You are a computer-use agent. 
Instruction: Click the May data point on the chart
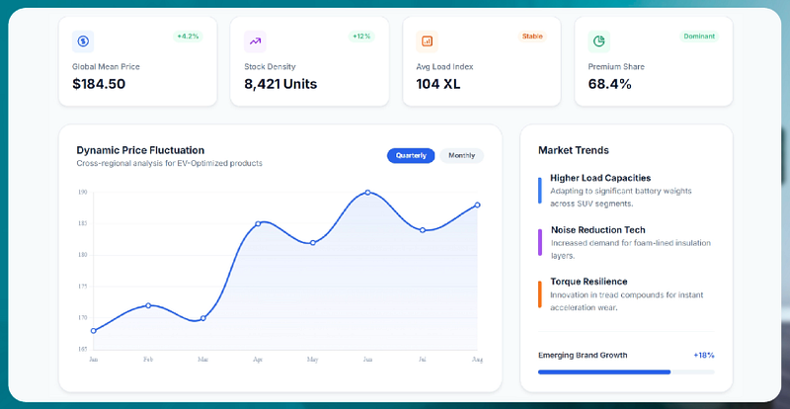(312, 243)
